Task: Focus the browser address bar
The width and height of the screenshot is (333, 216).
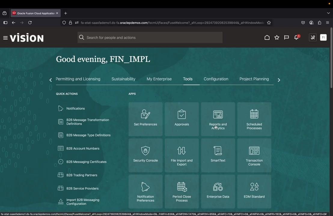Action: pyautogui.click(x=172, y=23)
